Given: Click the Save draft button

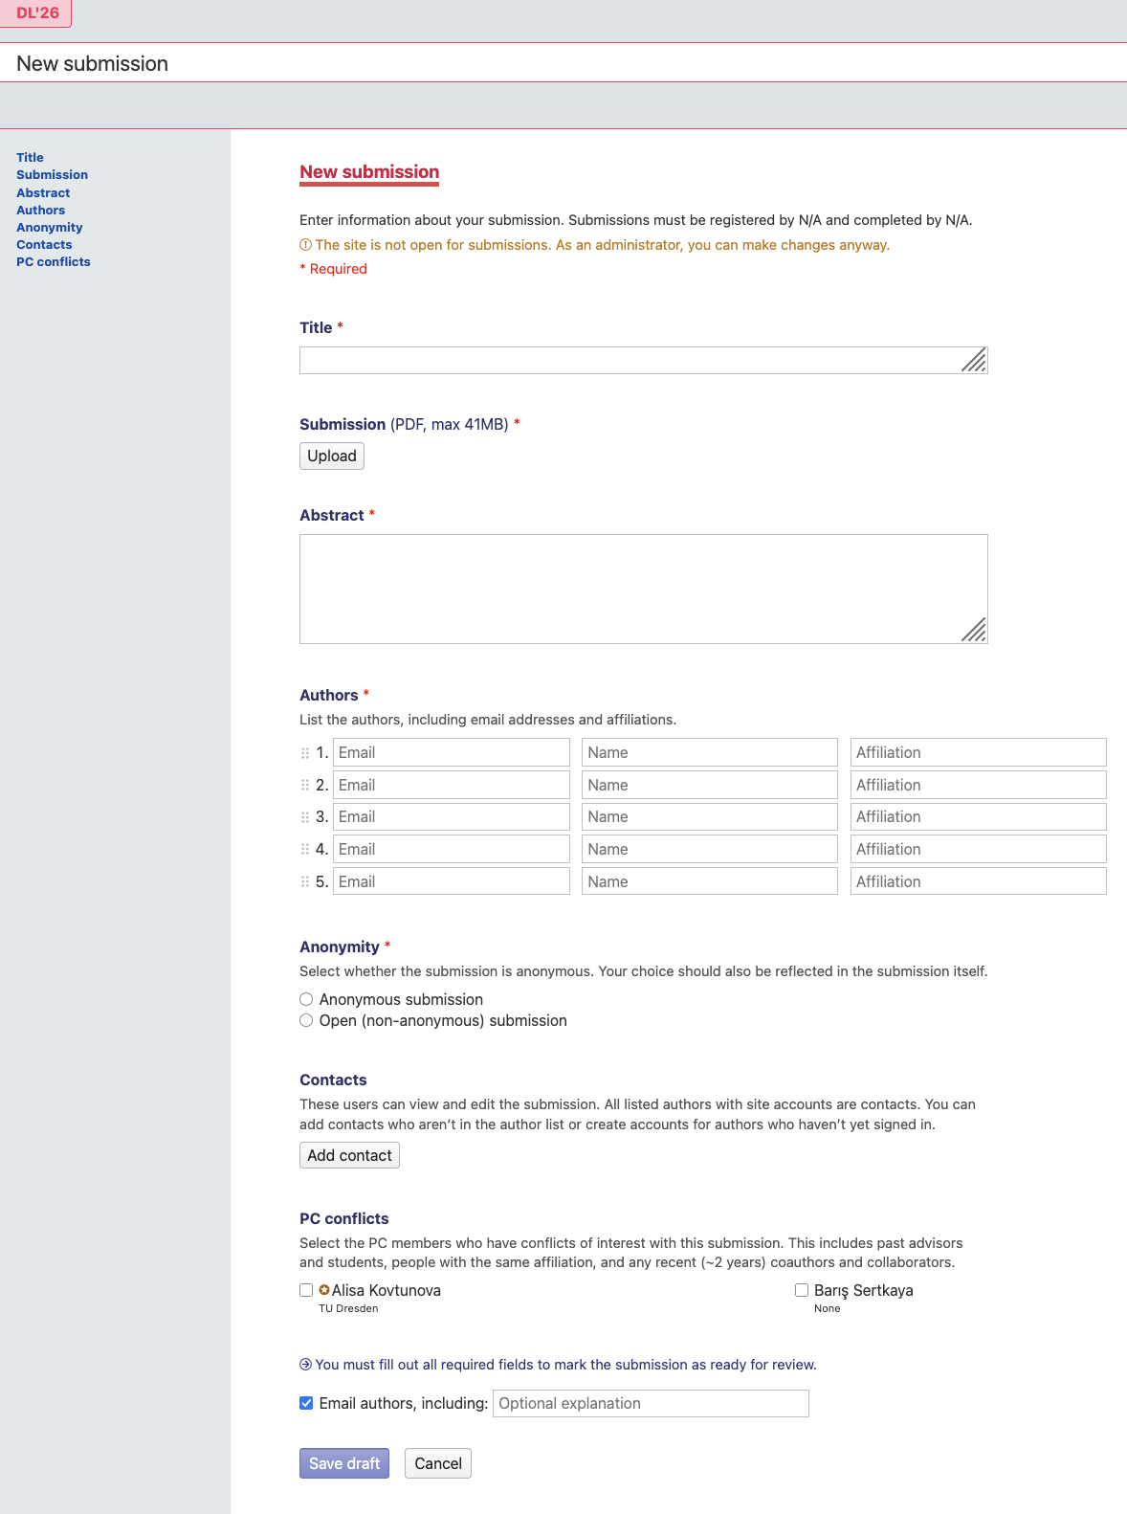Looking at the screenshot, I should [344, 1463].
